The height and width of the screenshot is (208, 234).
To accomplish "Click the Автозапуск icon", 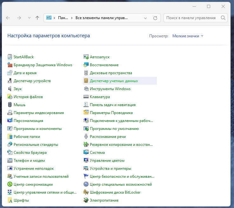I will coord(86,57).
